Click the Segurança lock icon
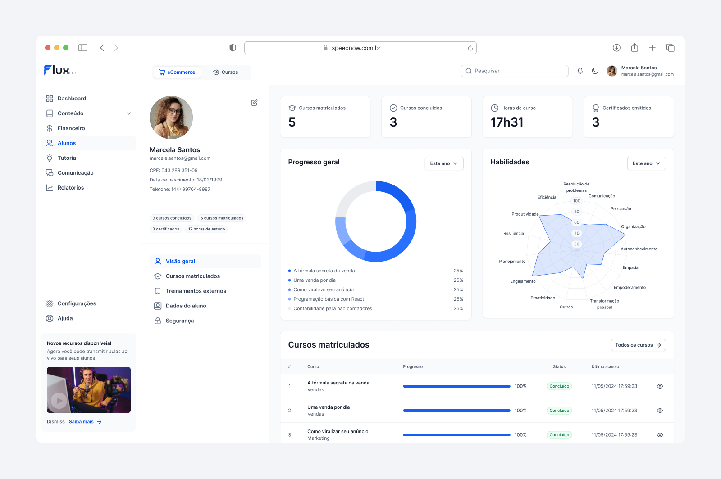The width and height of the screenshot is (721, 479). pyautogui.click(x=157, y=321)
